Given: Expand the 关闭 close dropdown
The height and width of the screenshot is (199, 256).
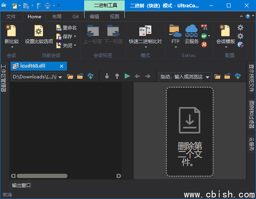Looking at the screenshot, I should point(75,46).
